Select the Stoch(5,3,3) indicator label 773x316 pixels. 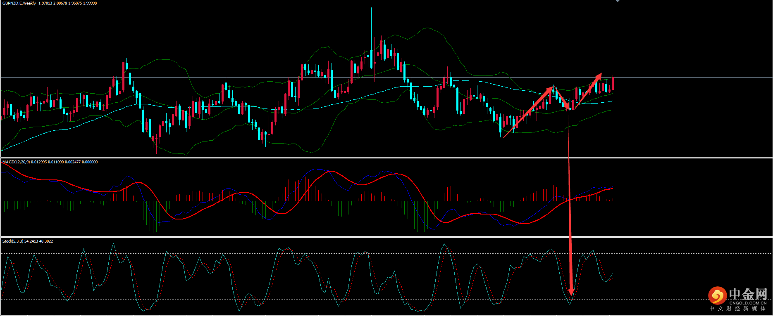click(13, 241)
